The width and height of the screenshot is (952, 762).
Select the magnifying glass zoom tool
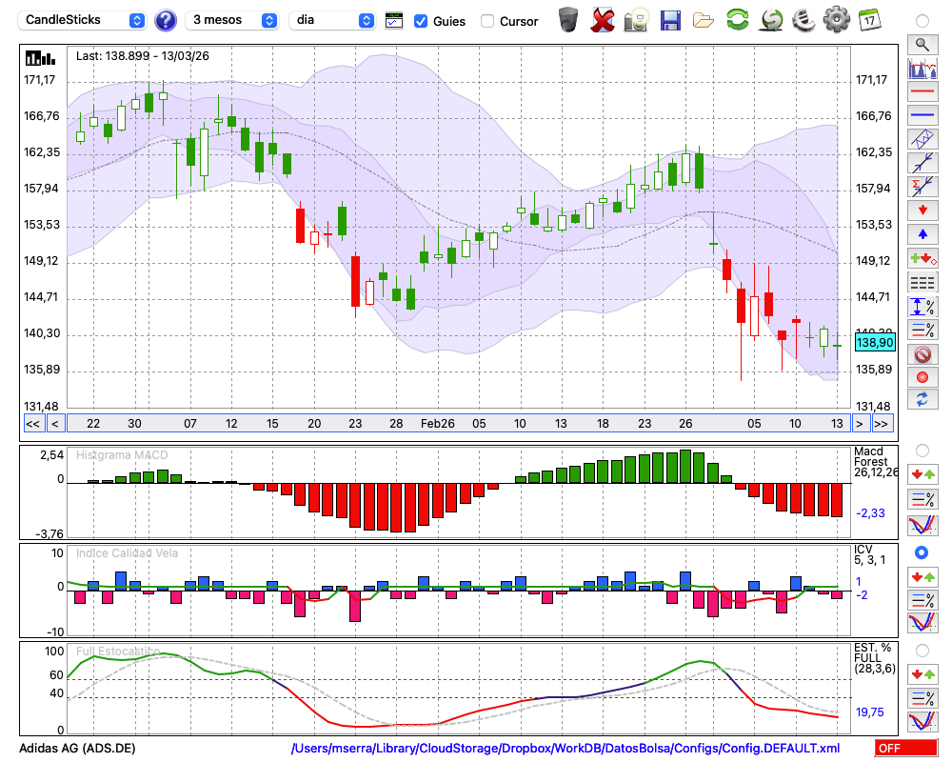coord(922,45)
